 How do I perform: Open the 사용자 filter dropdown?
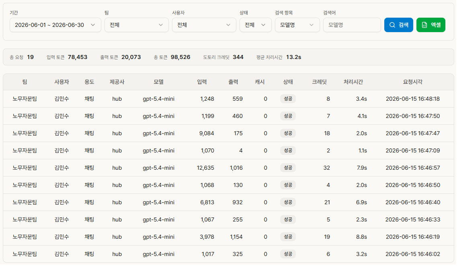coord(204,25)
